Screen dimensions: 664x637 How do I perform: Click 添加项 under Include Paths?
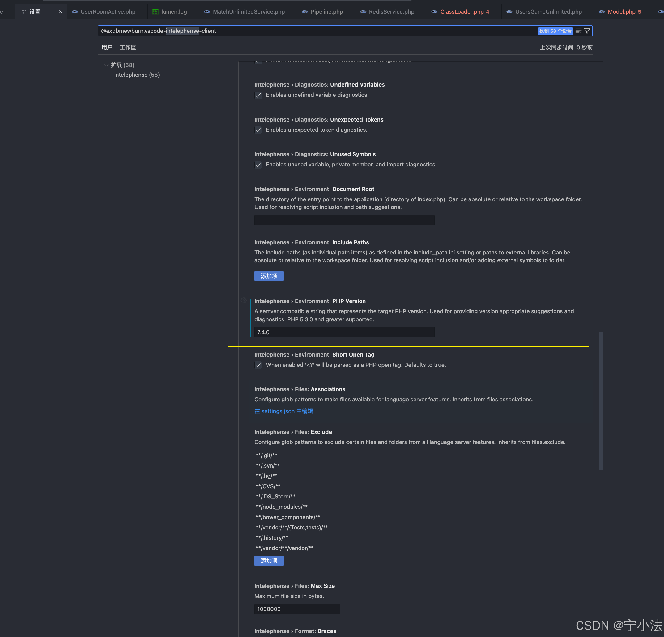click(x=269, y=276)
